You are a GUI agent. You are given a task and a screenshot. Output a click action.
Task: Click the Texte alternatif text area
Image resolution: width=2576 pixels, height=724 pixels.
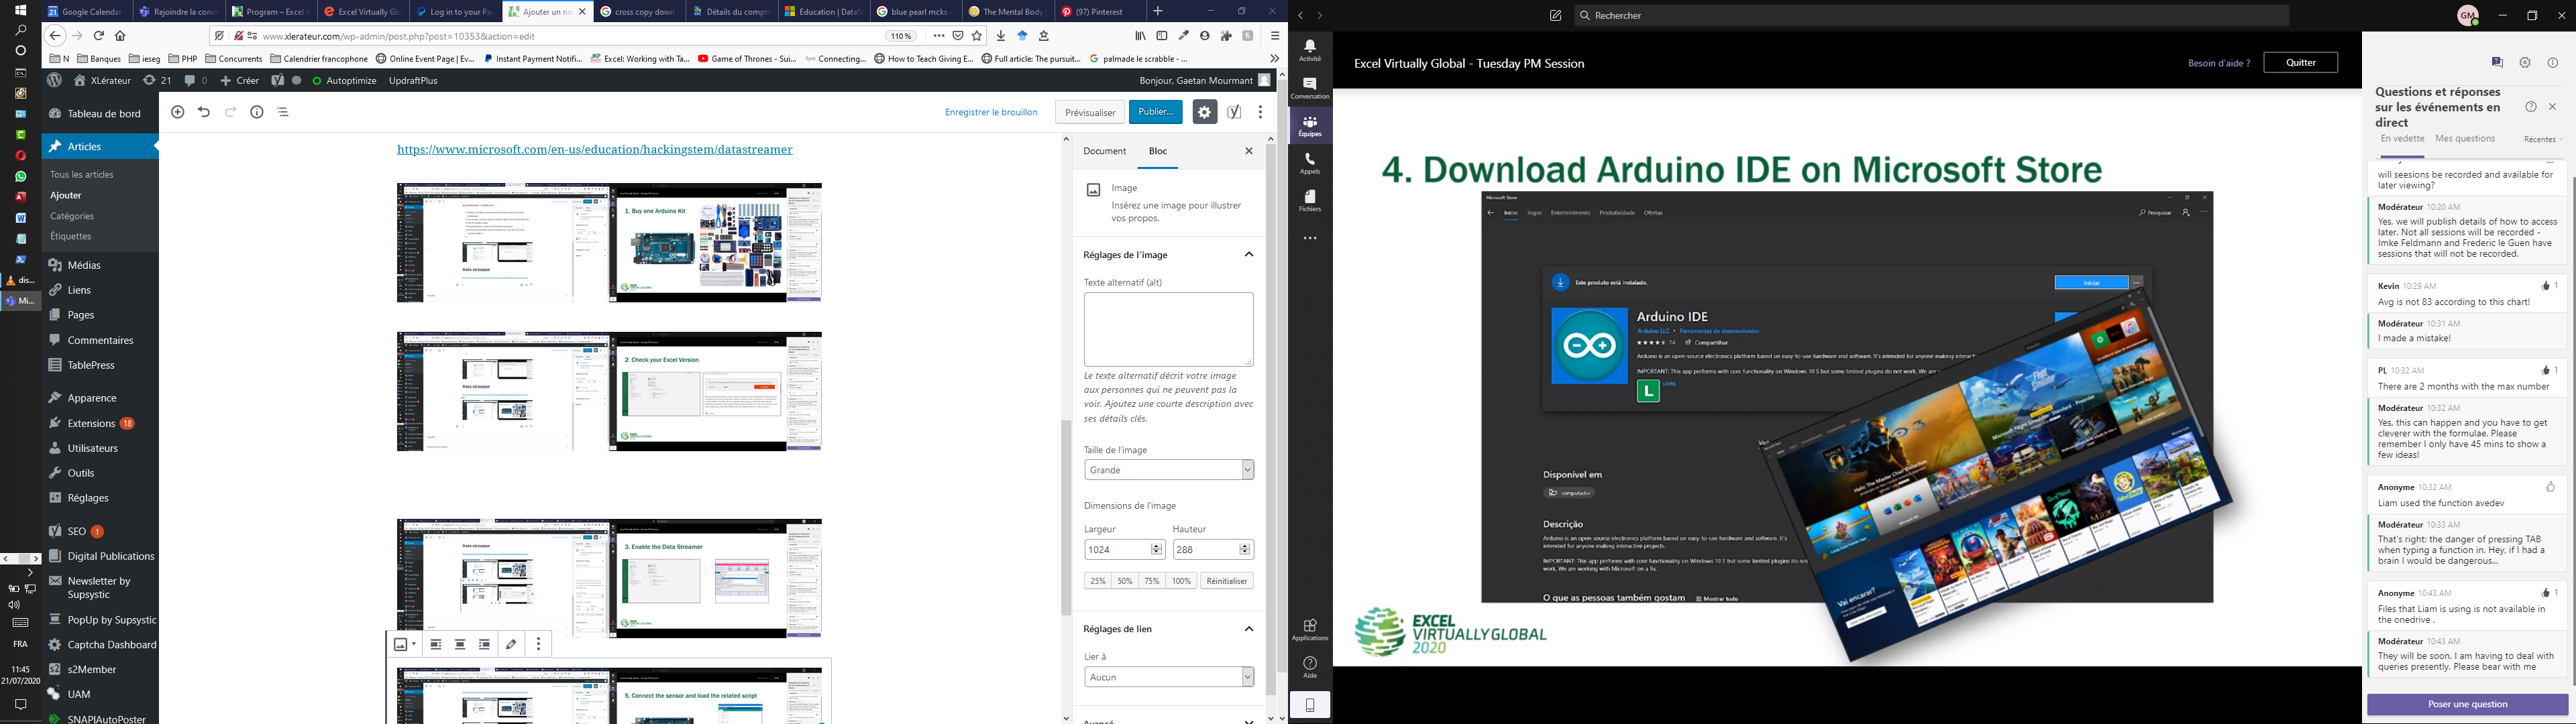1168,329
